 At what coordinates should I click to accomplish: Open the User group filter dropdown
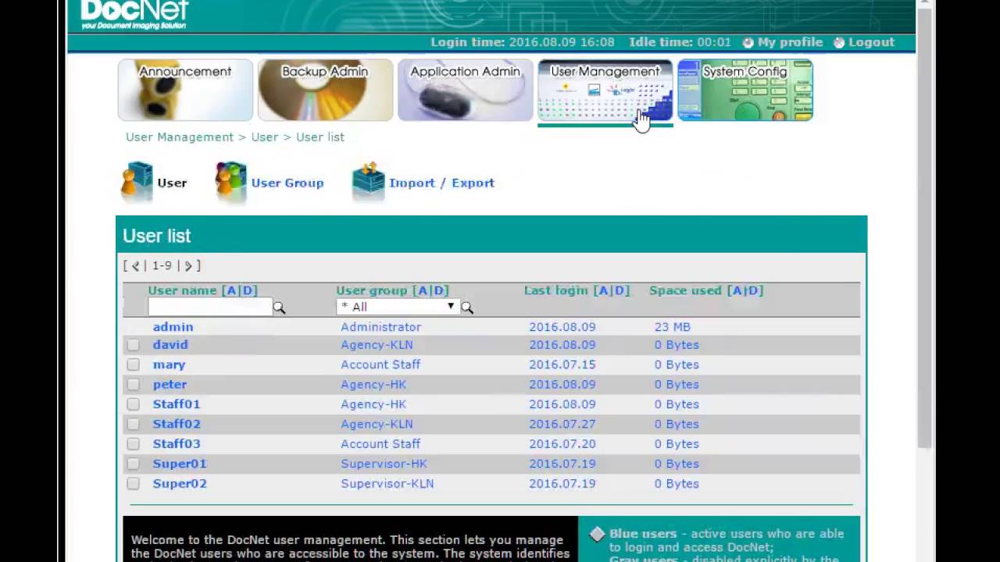[x=397, y=307]
